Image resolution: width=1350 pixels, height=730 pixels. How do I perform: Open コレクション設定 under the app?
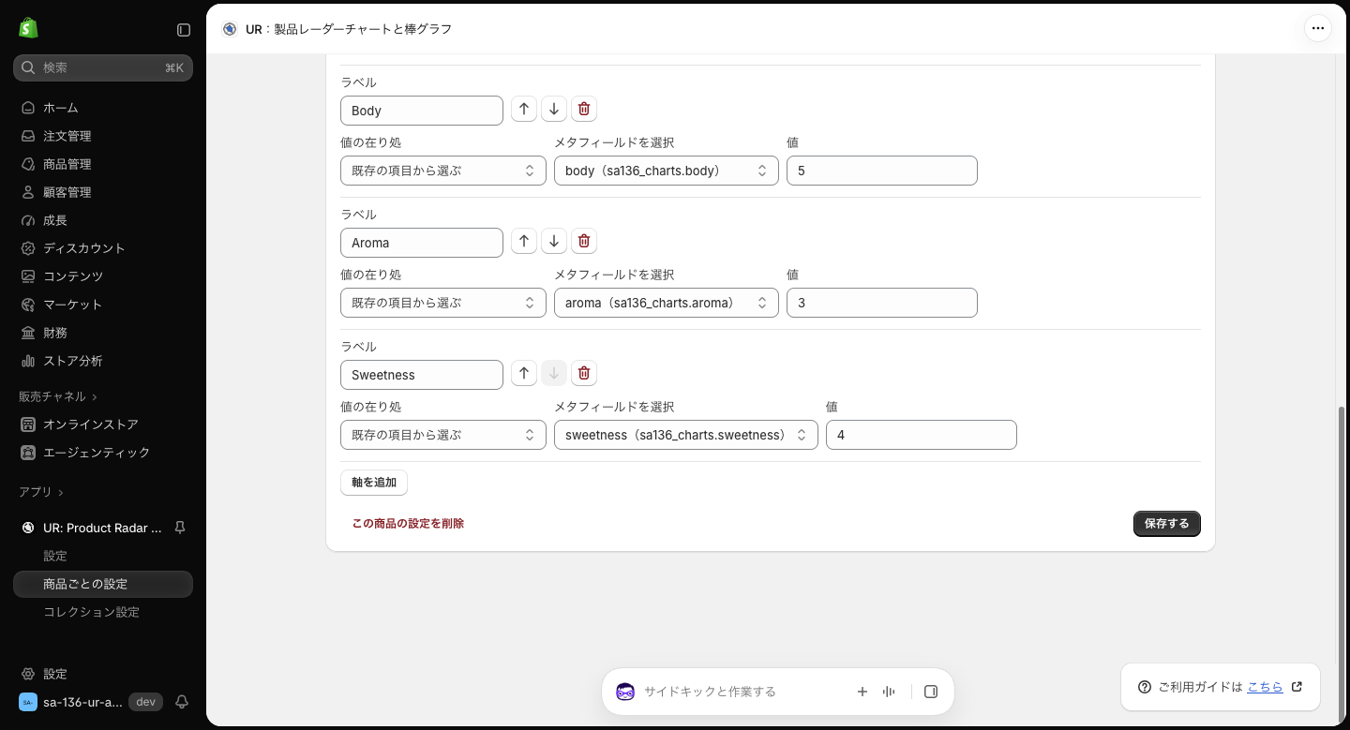coord(103,612)
